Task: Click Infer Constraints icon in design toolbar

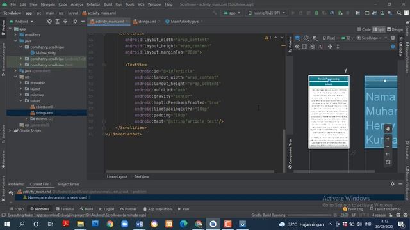Action: (320, 47)
